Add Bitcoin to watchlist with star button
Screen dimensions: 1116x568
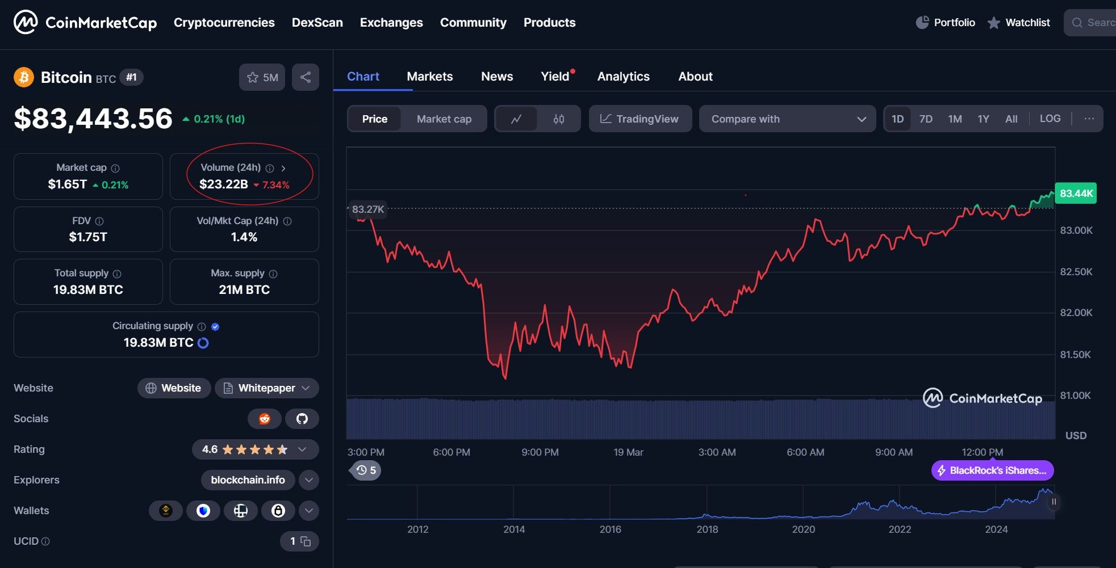pos(262,77)
